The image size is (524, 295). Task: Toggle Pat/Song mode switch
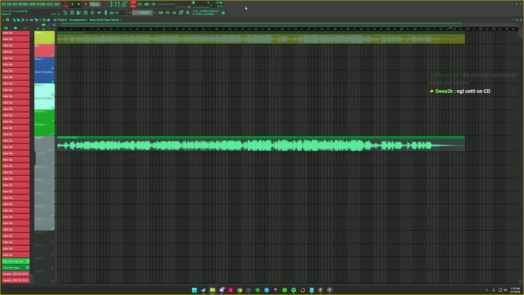pos(65,5)
